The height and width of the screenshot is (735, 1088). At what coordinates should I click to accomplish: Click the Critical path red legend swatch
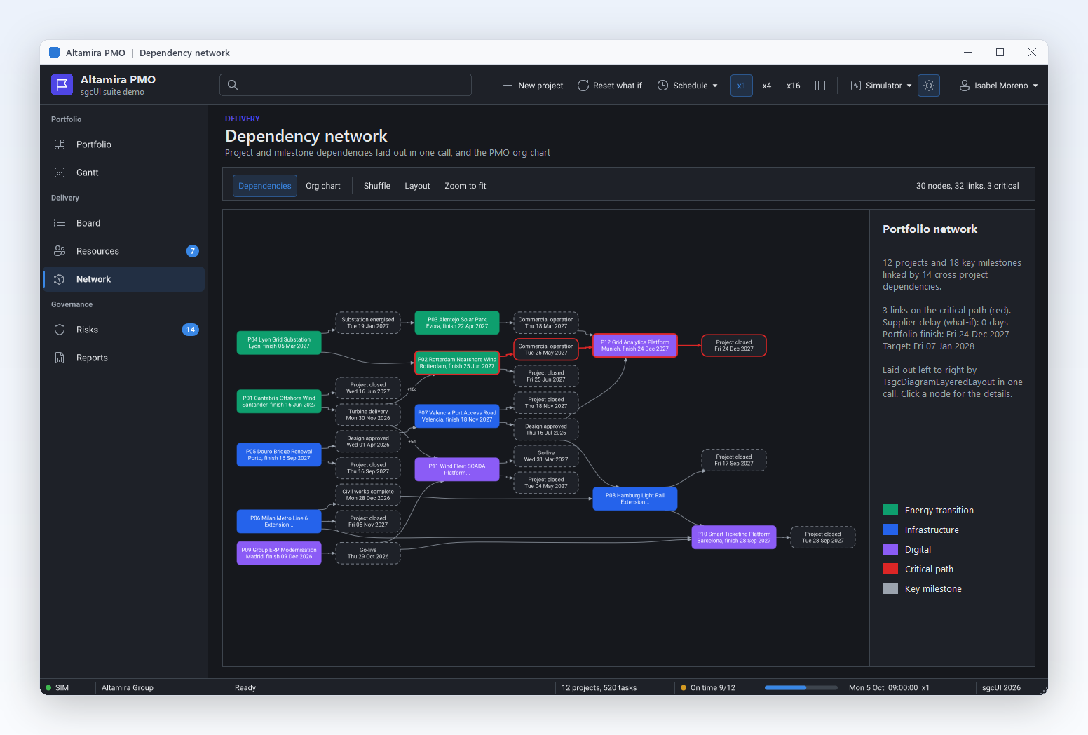pyautogui.click(x=890, y=569)
